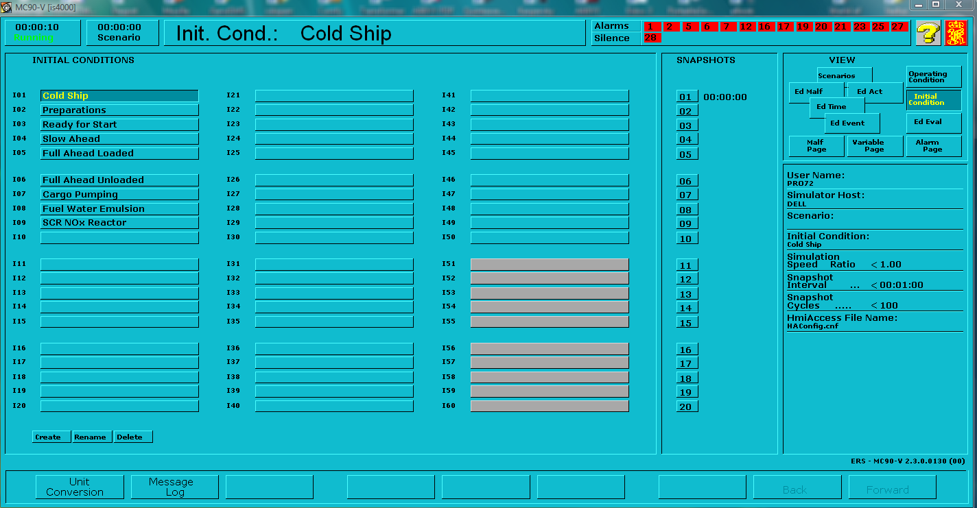Open the Unit Conversion page
The height and width of the screenshot is (508, 977).
(80, 487)
